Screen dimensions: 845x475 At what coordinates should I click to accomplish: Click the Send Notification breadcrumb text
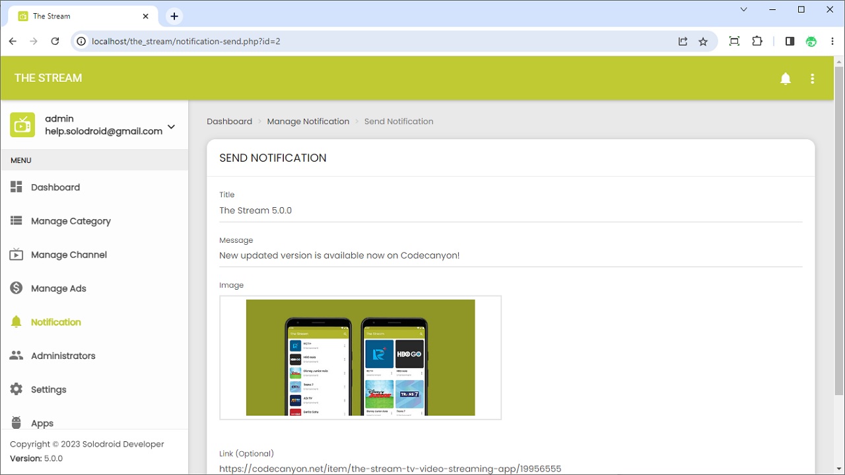tap(399, 121)
